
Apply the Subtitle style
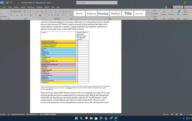pyautogui.click(x=139, y=13)
